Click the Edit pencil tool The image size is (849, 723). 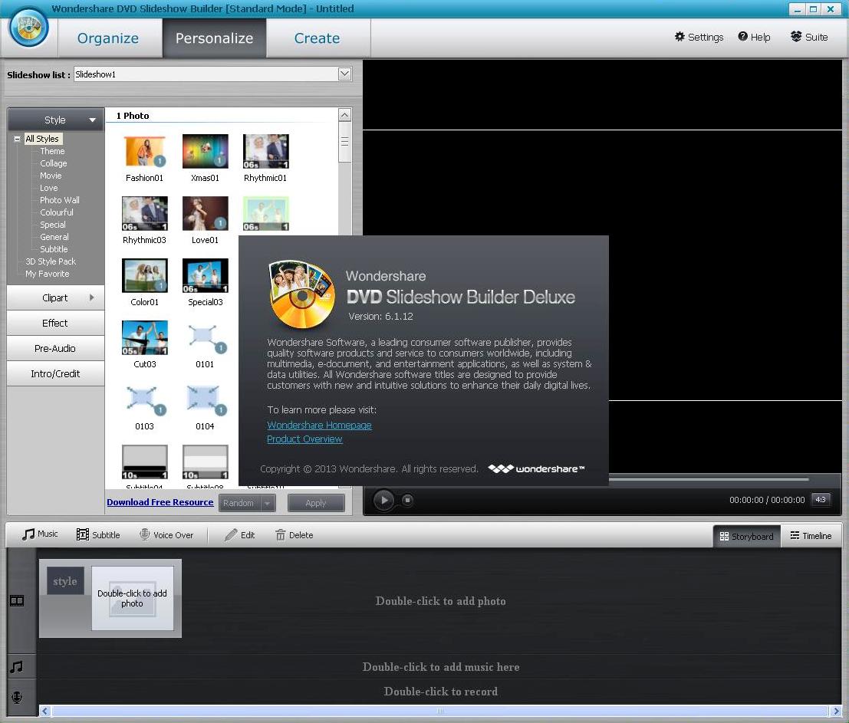[x=239, y=535]
